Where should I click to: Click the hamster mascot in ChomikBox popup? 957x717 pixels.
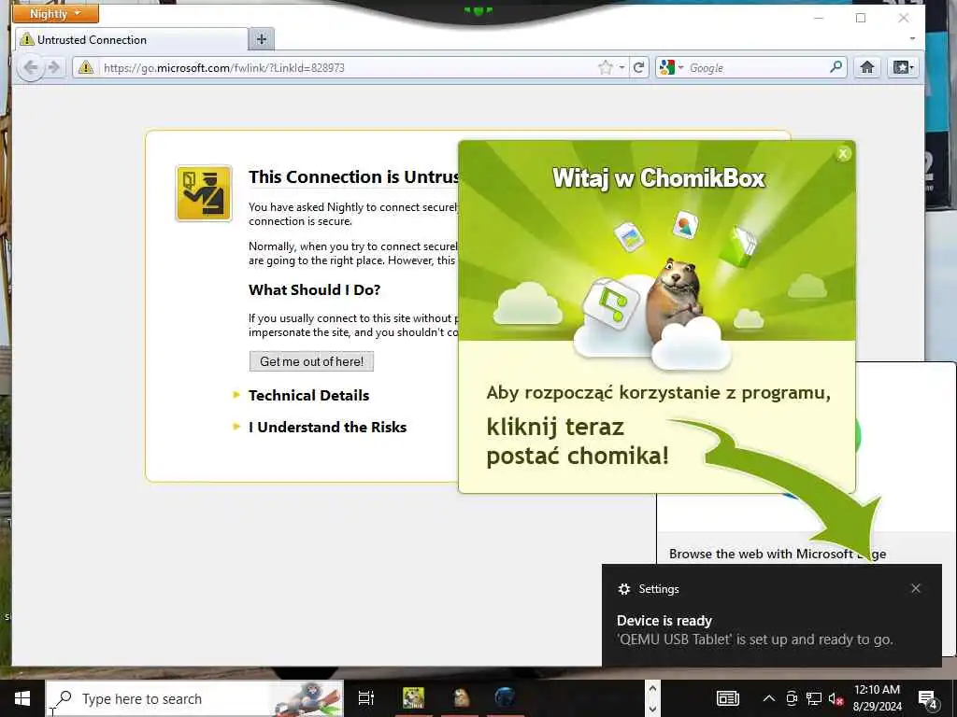(675, 299)
